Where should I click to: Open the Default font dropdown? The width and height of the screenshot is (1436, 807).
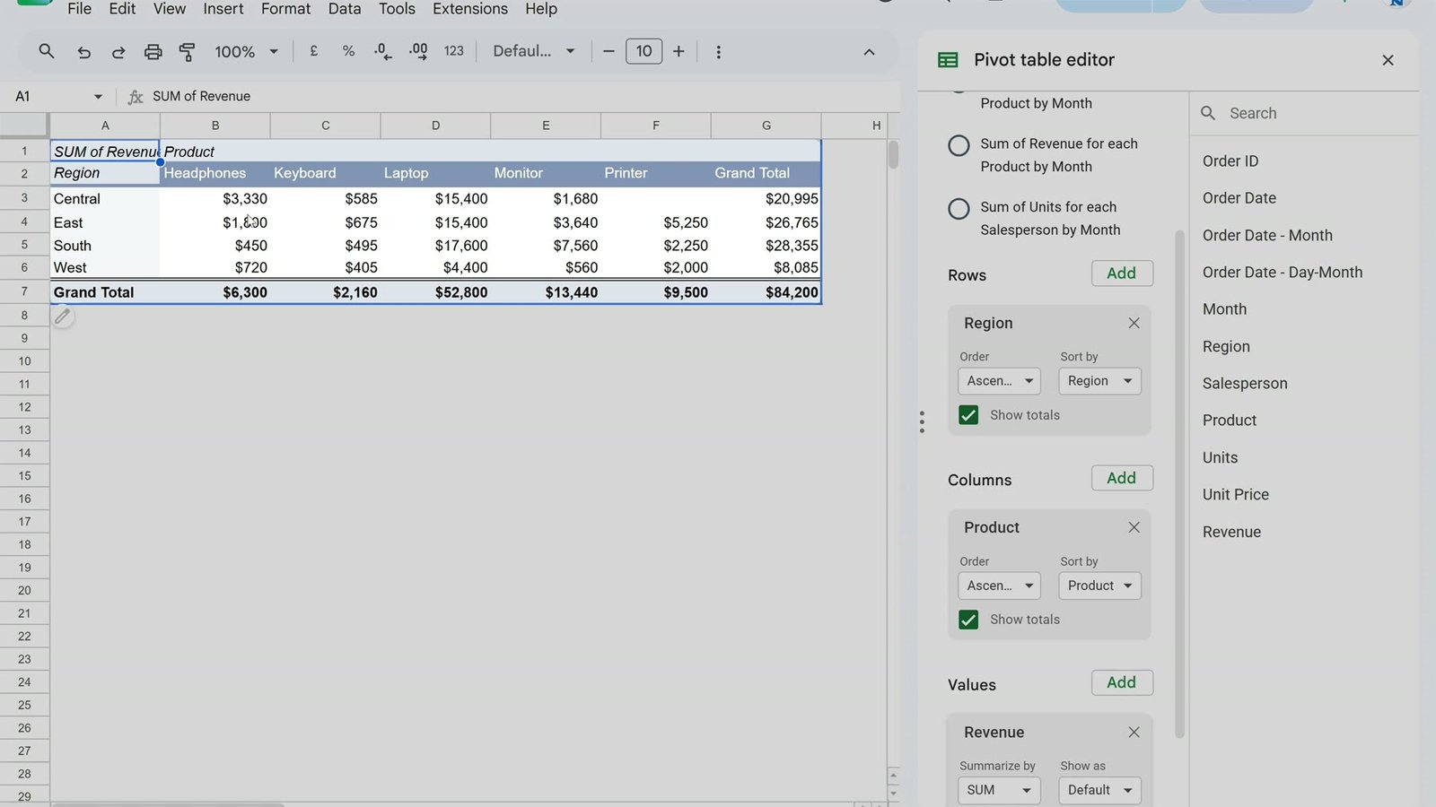coord(534,51)
